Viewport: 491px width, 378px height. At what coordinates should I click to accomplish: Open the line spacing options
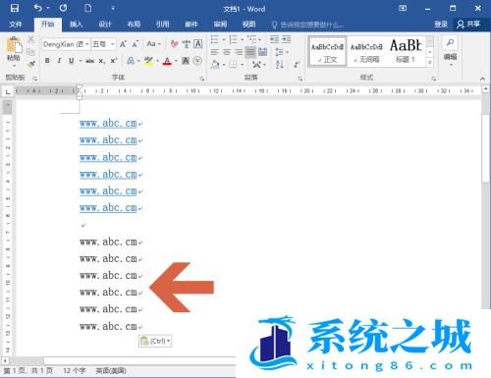[x=279, y=52]
